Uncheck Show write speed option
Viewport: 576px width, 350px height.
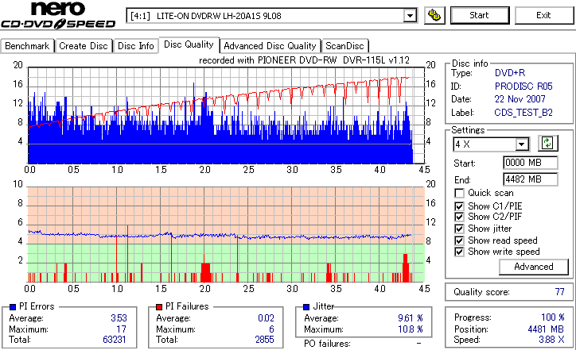click(x=459, y=252)
